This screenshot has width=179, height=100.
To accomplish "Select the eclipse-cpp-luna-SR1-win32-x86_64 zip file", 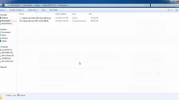I will point(35,21).
